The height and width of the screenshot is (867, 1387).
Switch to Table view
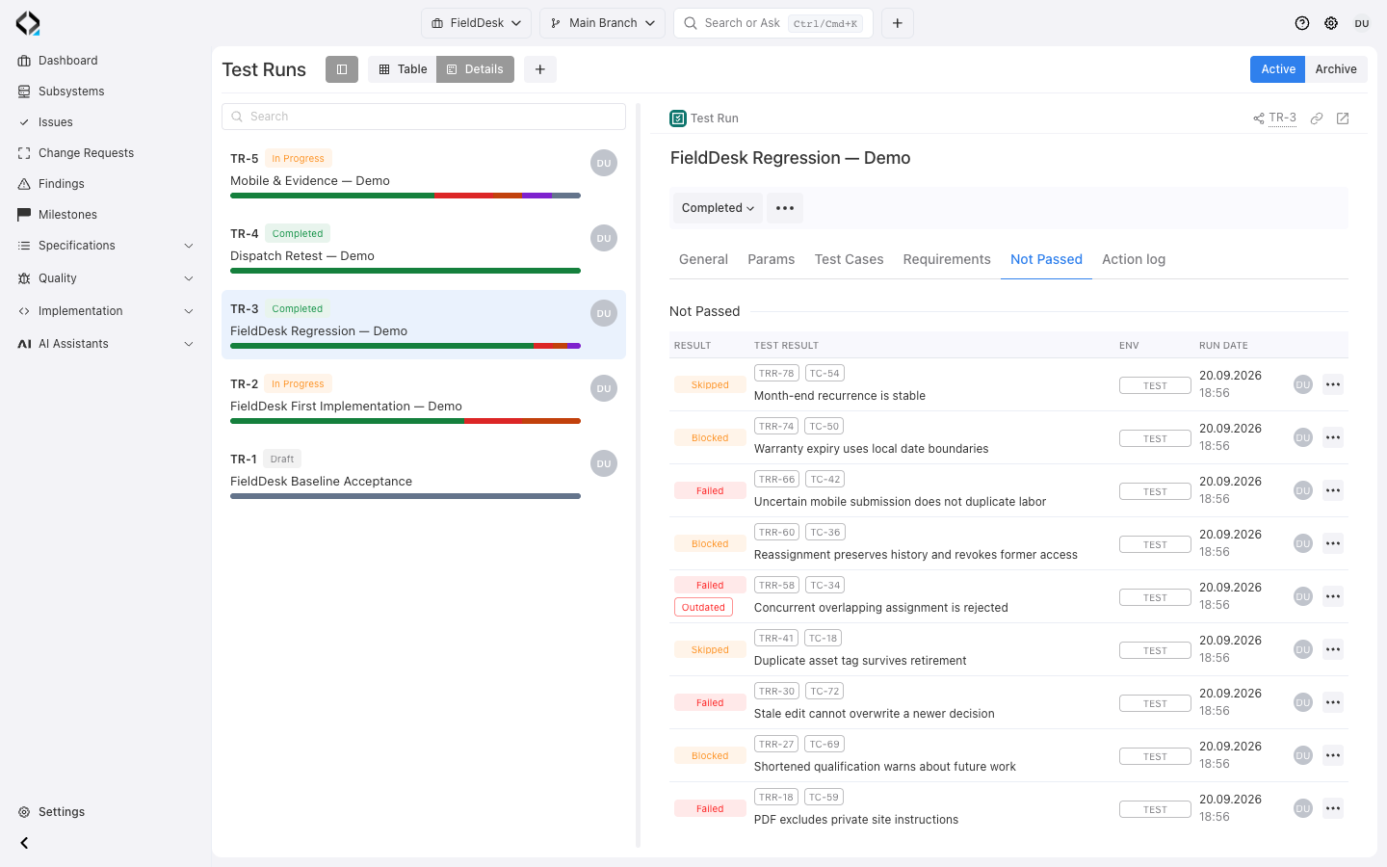403,69
